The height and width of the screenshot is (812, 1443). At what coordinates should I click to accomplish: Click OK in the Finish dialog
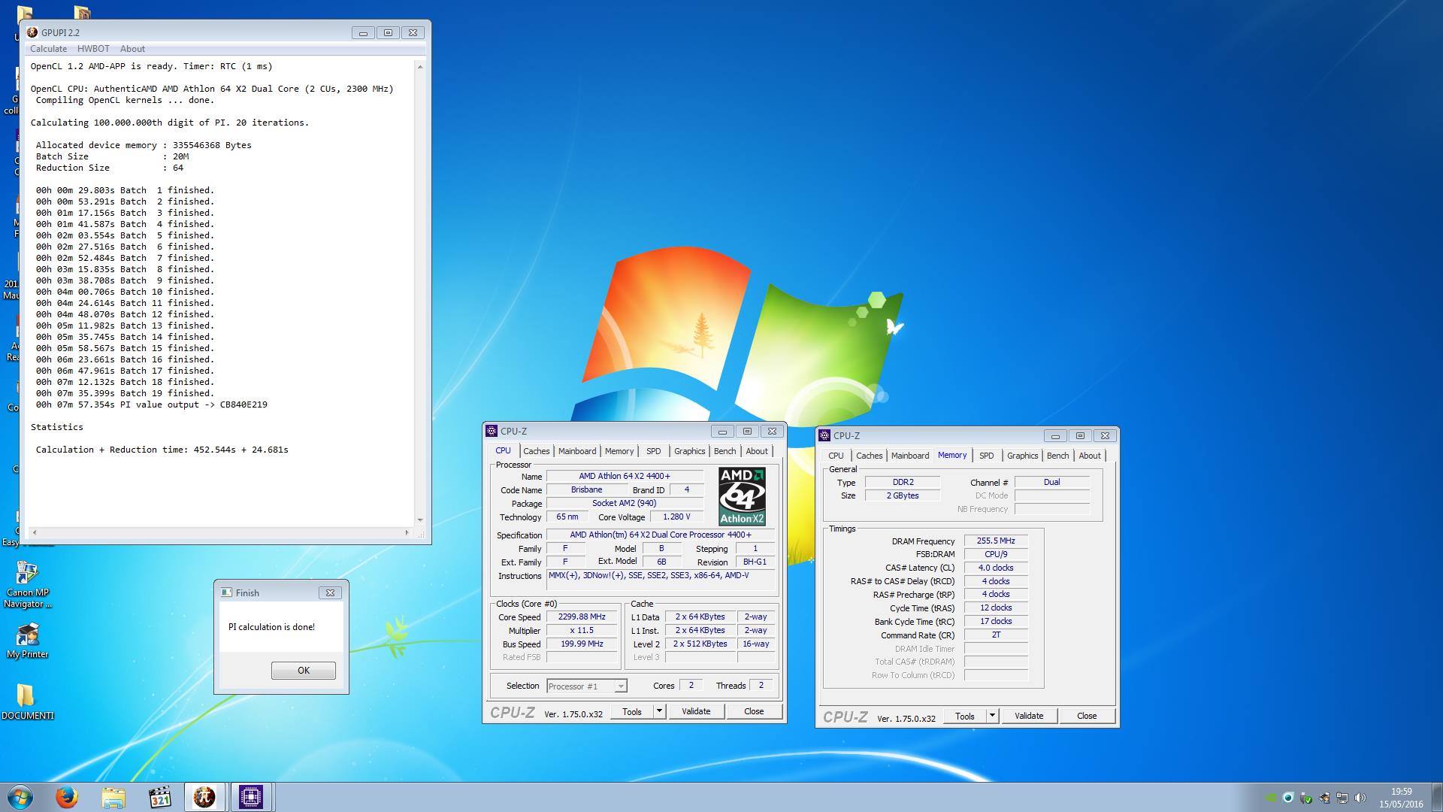click(304, 671)
